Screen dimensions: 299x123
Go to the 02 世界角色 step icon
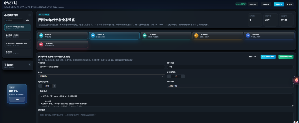click(x=145, y=35)
